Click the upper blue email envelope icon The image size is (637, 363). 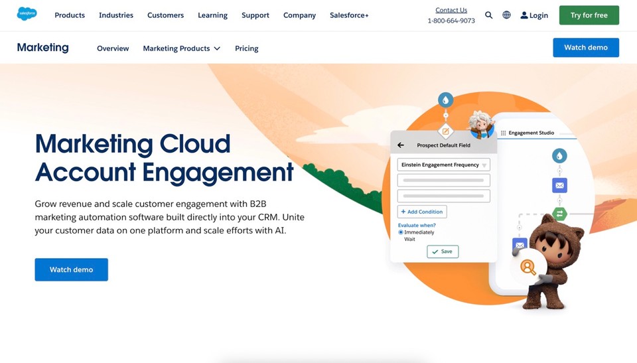point(559,185)
